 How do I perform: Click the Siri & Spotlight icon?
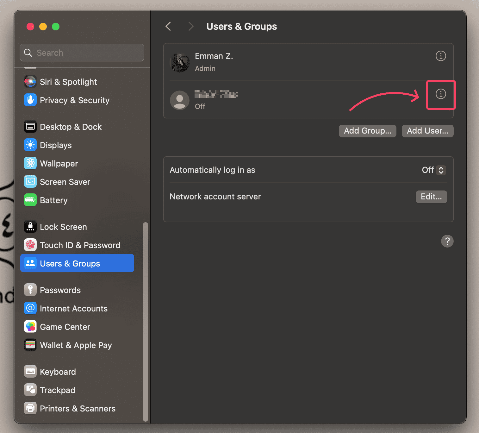(30, 82)
